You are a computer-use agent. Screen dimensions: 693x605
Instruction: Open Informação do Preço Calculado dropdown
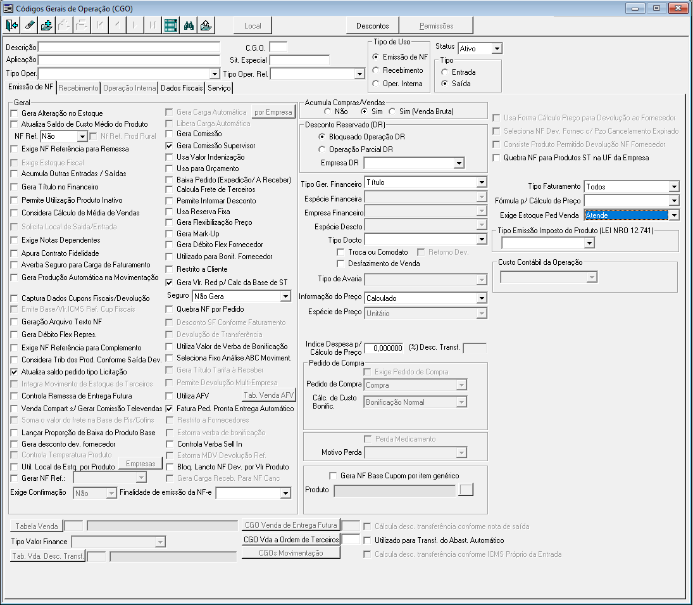tap(482, 298)
